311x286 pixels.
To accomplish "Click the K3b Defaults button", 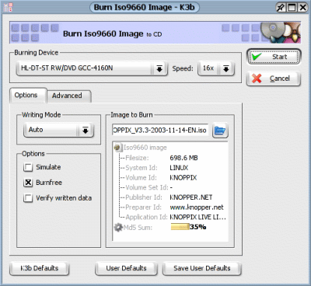I will click(x=40, y=268).
